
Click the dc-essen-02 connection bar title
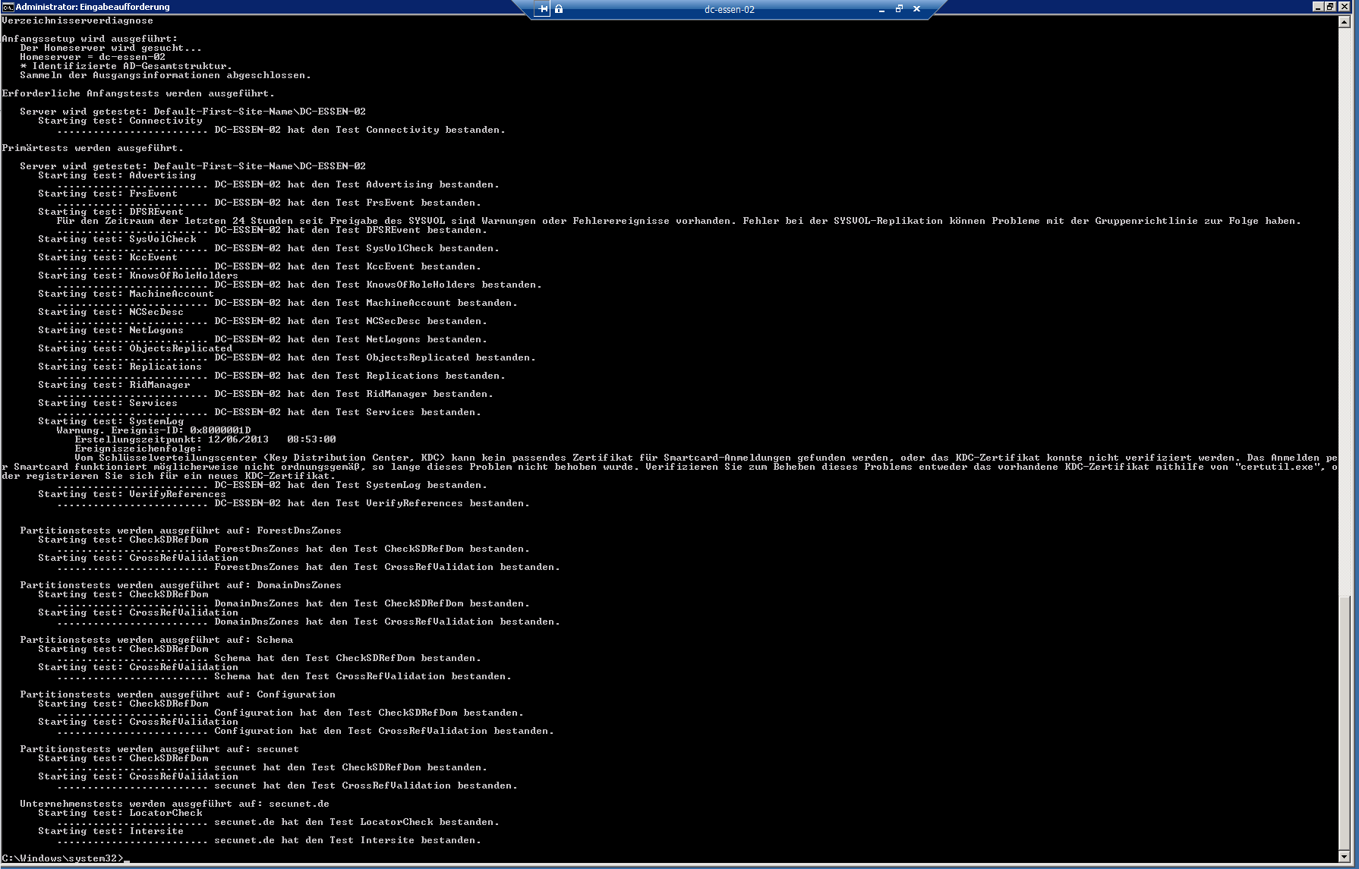[x=729, y=10]
